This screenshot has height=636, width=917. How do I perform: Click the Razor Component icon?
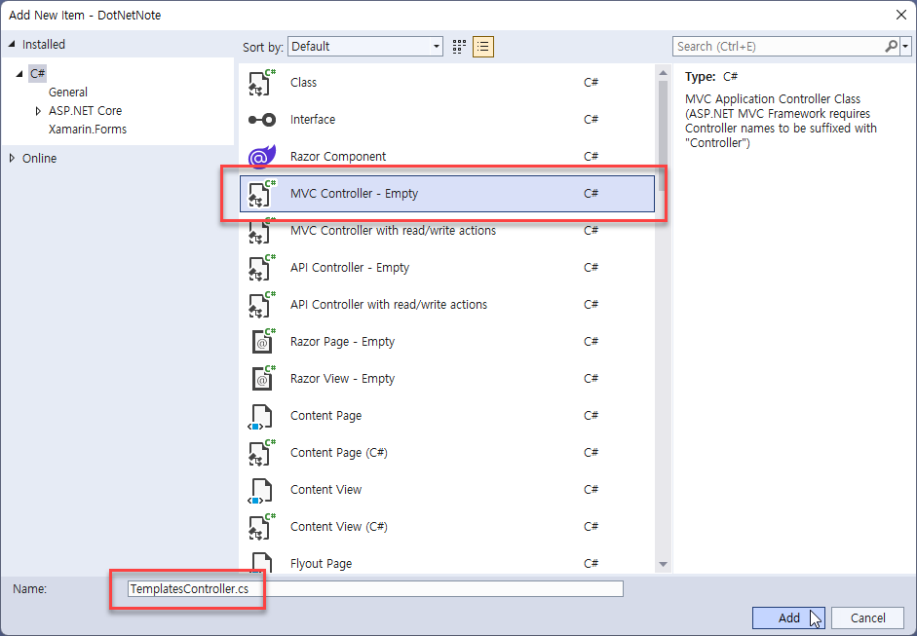coord(261,157)
